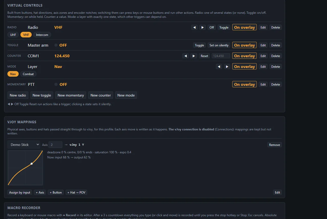
Task: Create a New momentary control
Action: (71, 95)
